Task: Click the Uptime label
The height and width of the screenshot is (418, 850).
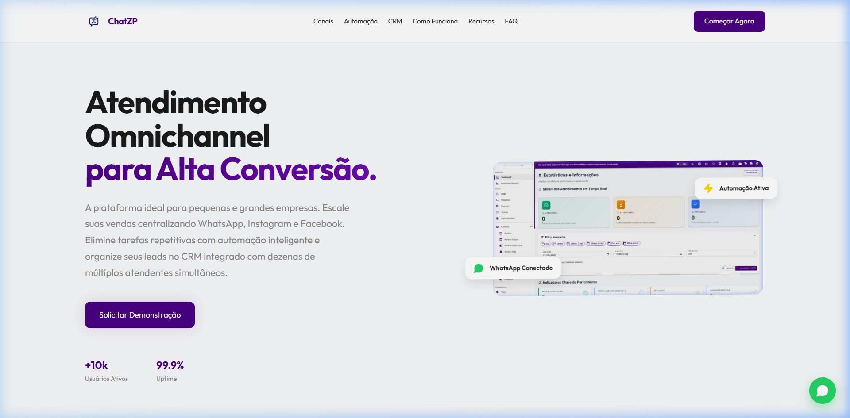Action: coord(166,379)
